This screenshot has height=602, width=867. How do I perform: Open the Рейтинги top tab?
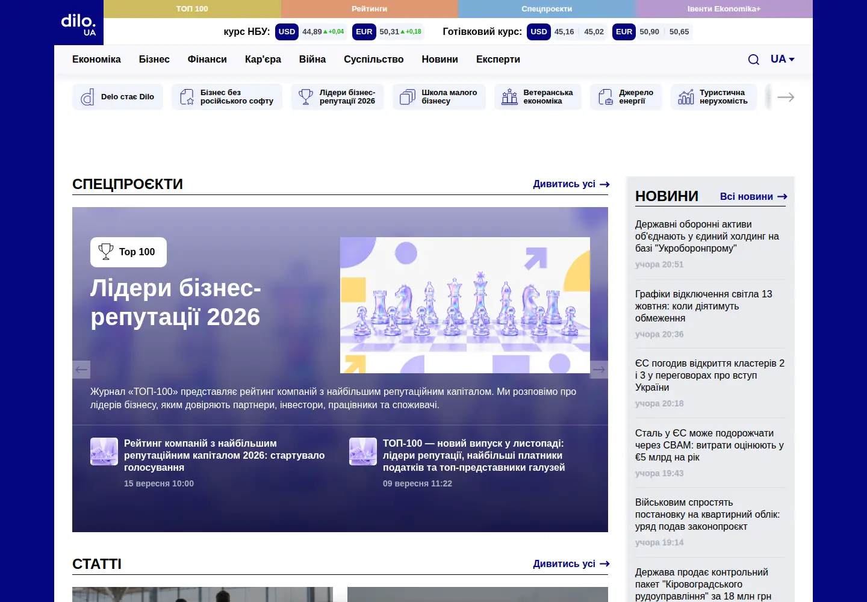[x=370, y=9]
